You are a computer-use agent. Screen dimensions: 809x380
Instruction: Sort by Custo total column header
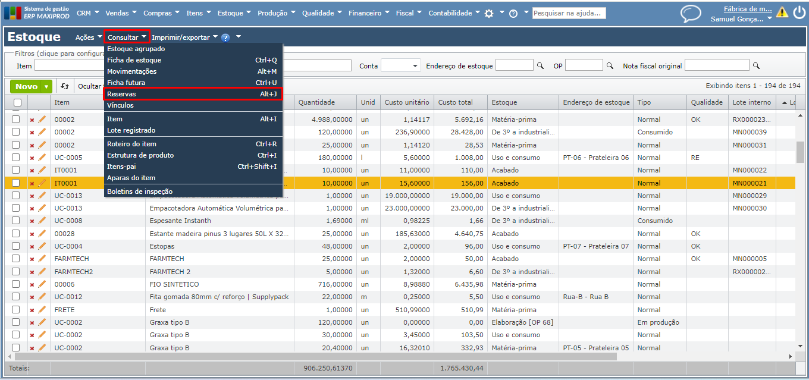click(455, 102)
